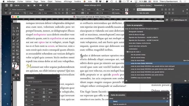This screenshot has width=189, height=106.
Task: Open font dropdown in the Caractère panel
Action: pyautogui.click(x=58, y=82)
